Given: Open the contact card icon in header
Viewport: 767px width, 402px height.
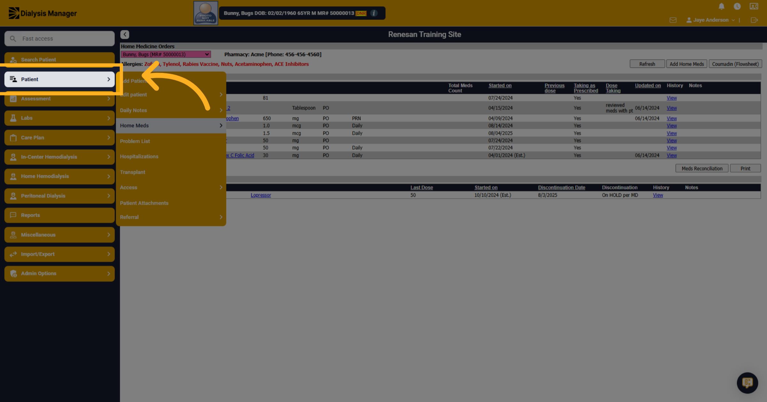Looking at the screenshot, I should (x=754, y=6).
